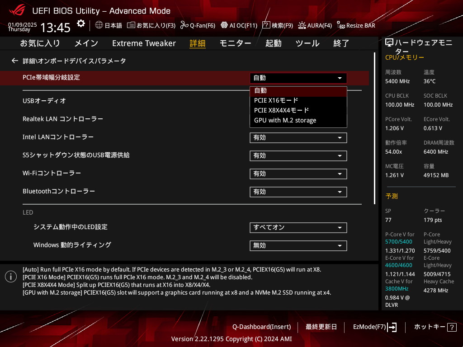Open search using question mark icon
Viewport: 463px width, 347px height.
click(266, 25)
